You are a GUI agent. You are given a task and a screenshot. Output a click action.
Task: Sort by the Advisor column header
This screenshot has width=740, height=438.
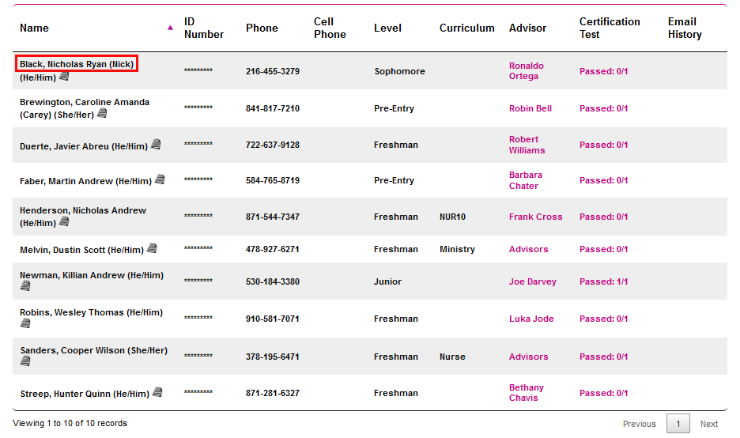tap(527, 28)
